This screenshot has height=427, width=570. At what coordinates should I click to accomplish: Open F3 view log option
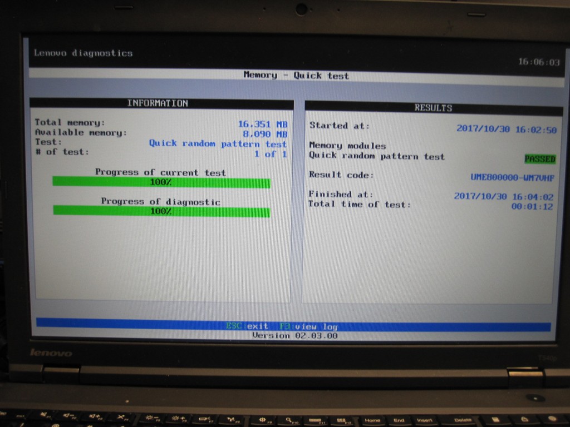[x=308, y=326]
